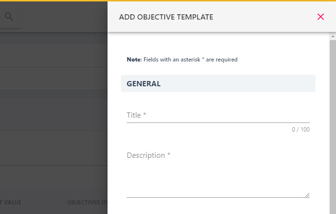Click the Description placeholder label

[x=148, y=155]
